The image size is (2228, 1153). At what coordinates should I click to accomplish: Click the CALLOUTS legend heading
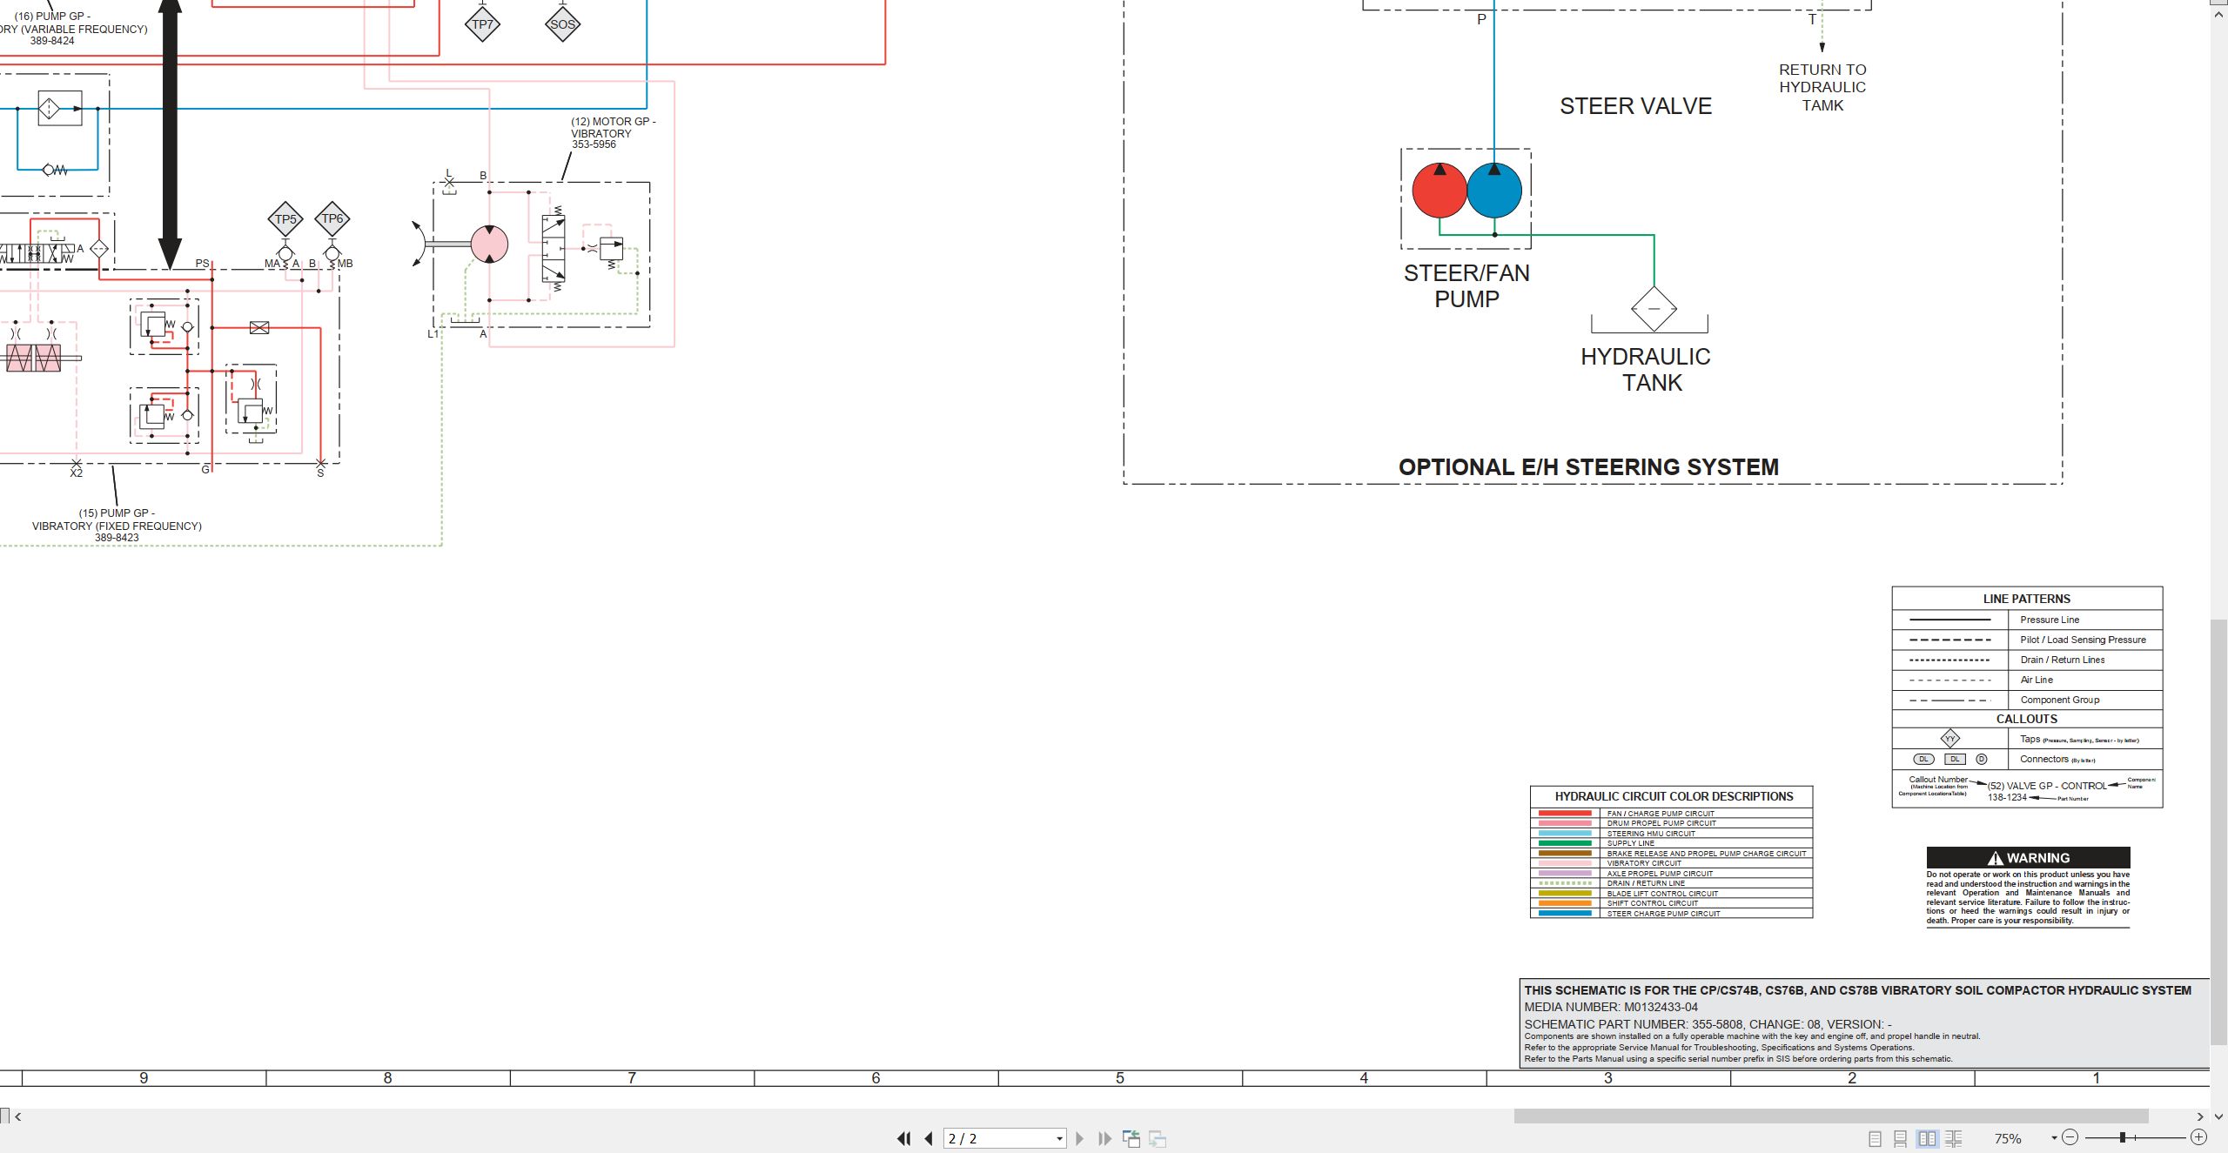tap(2026, 719)
